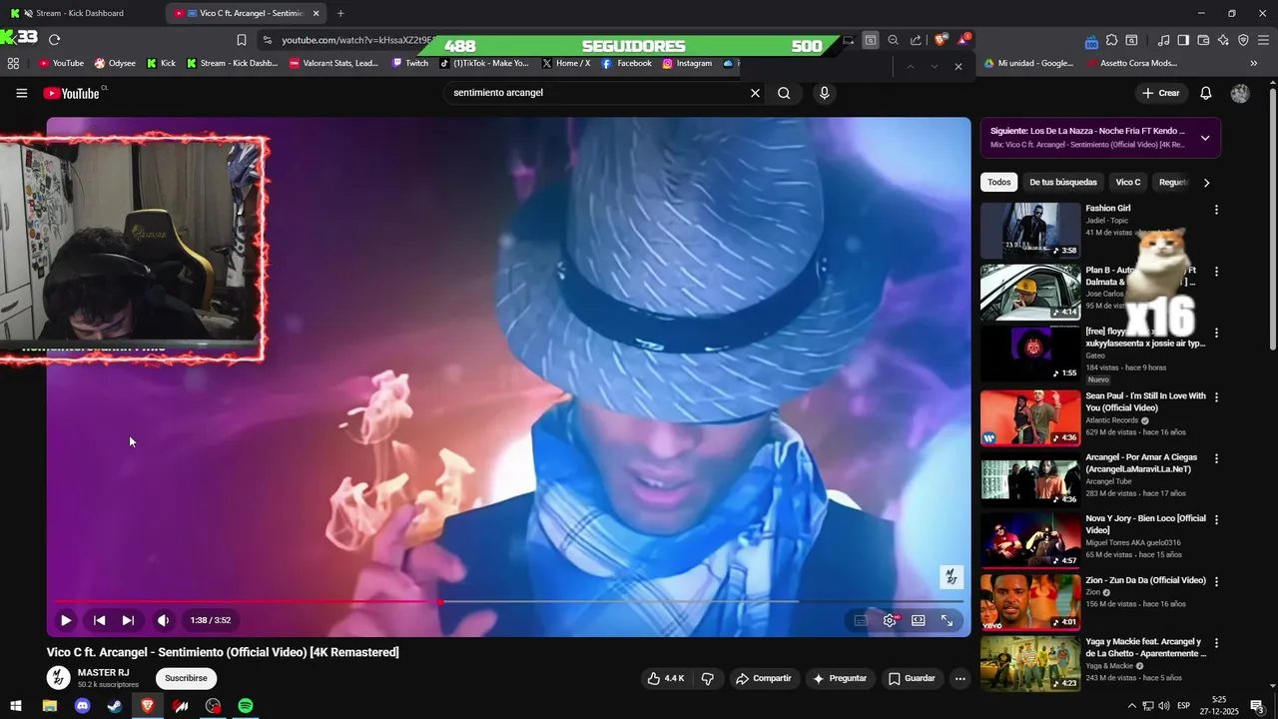
Task: Open Brave Wallet icon
Action: (x=1203, y=40)
